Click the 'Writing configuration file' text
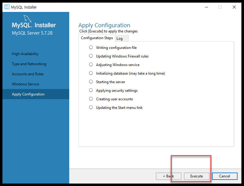Viewport: 244px width, 186px height. (117, 48)
